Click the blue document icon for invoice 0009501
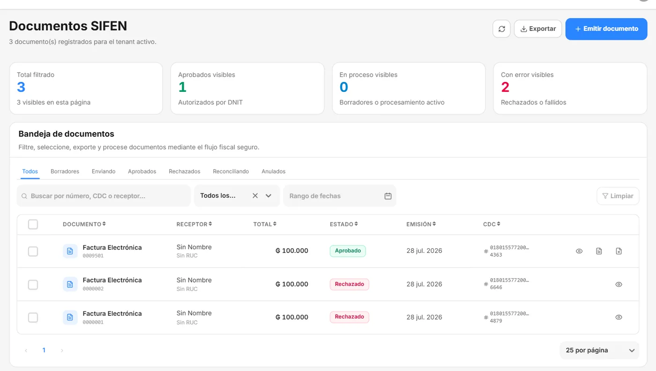The image size is (656, 371). pyautogui.click(x=70, y=251)
